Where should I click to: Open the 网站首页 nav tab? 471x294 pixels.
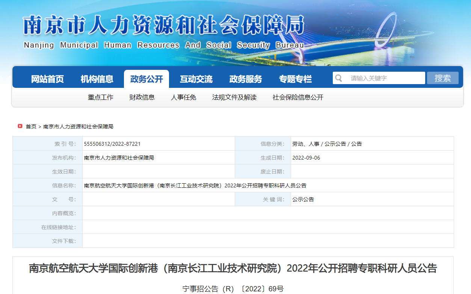(x=47, y=79)
